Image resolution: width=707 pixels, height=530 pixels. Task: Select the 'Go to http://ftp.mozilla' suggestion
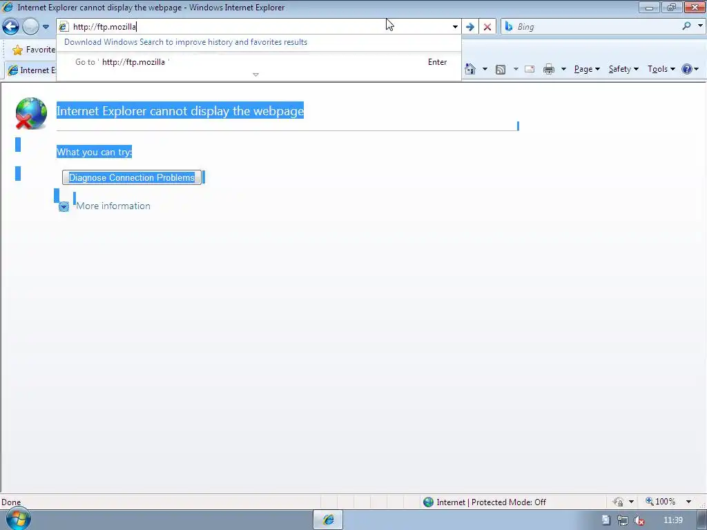(x=259, y=62)
